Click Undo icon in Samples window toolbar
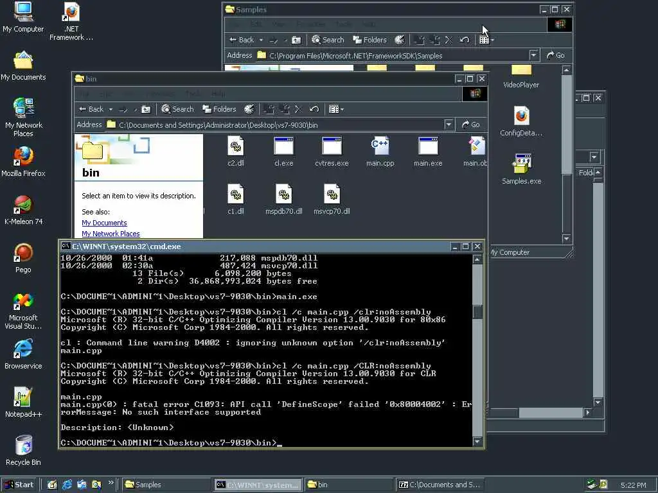Viewport: 658px width, 493px height. pyautogui.click(x=464, y=40)
